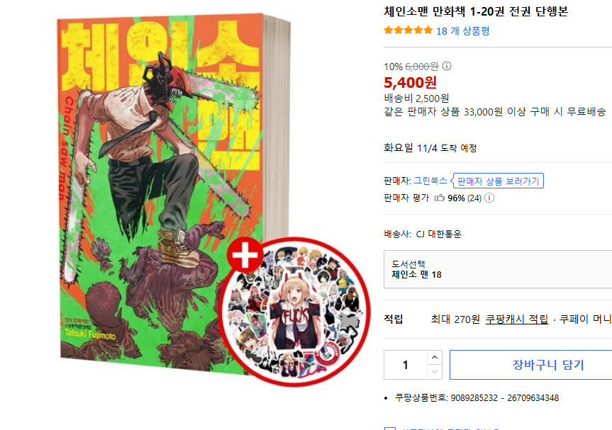
Task: Click the 판매자 상품 보러가기 button
Action: (498, 181)
